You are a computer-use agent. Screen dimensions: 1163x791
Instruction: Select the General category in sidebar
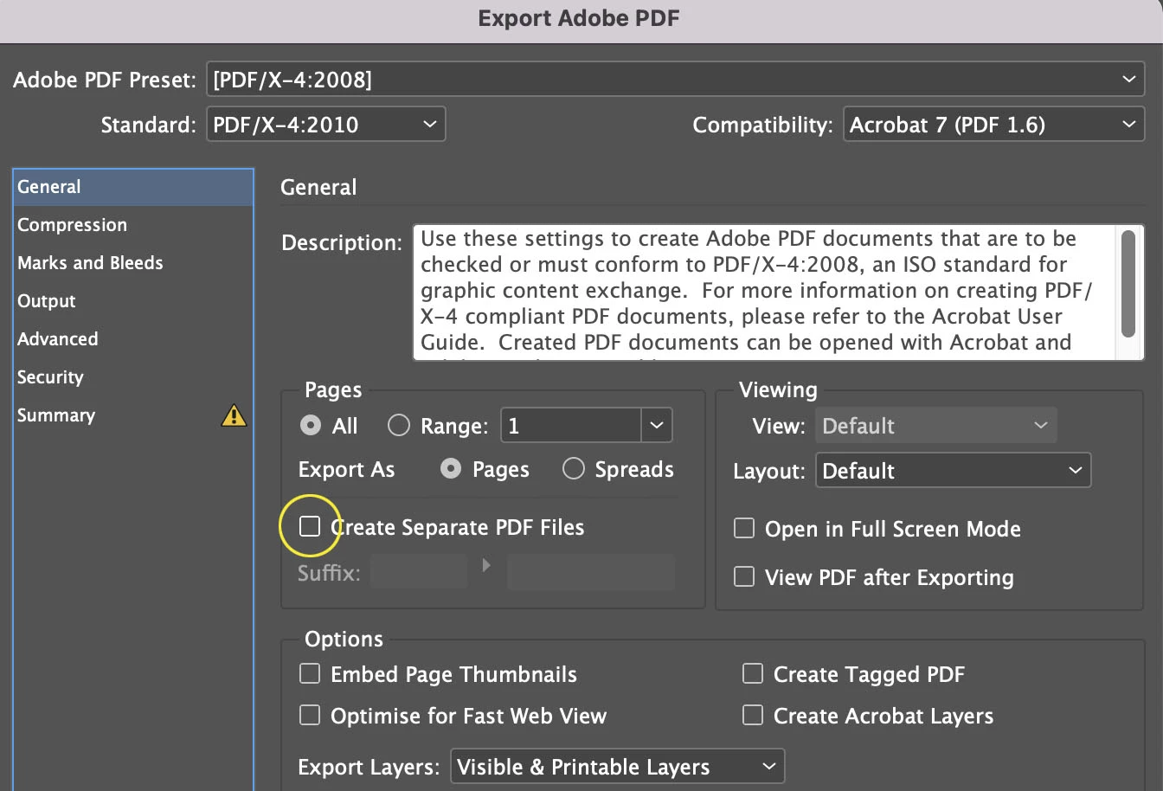[133, 187]
